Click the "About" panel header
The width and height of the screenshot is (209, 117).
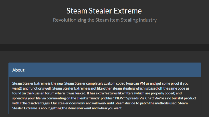pos(105,70)
